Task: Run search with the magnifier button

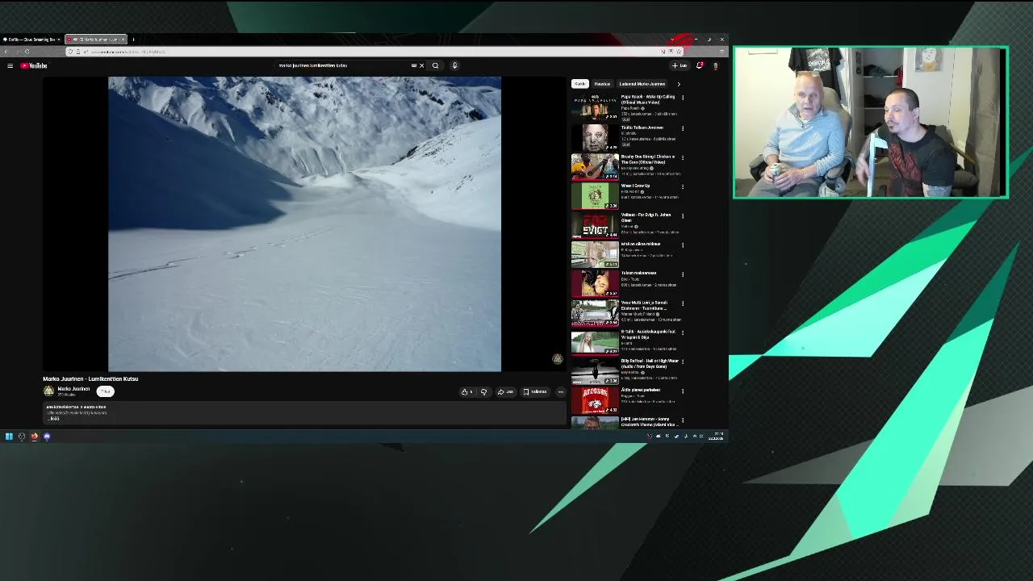Action: pos(436,65)
